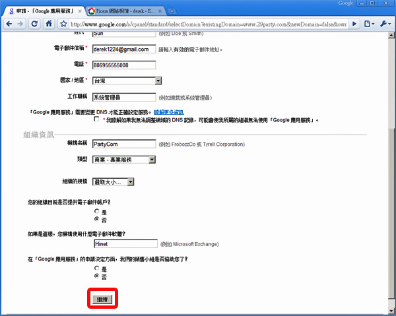396x316 pixels.
Task: Close the Google Apps application tab
Action: pyautogui.click(x=80, y=11)
